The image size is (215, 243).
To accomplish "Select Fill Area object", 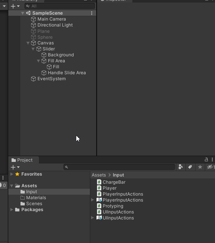I will coord(56,61).
